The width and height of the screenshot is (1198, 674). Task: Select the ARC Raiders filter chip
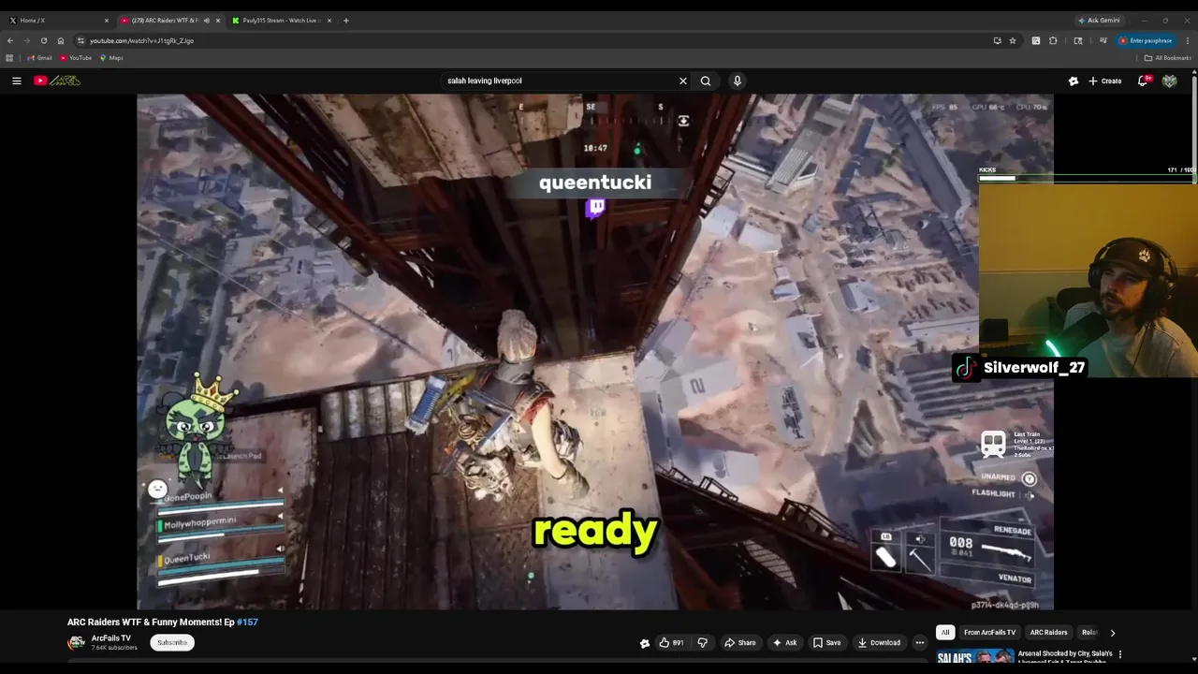(x=1048, y=632)
